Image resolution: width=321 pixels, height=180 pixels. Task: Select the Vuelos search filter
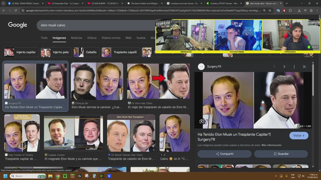pyautogui.click(x=141, y=38)
